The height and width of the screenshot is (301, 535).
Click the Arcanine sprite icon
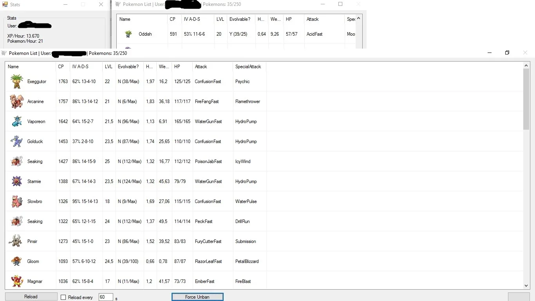(x=16, y=102)
